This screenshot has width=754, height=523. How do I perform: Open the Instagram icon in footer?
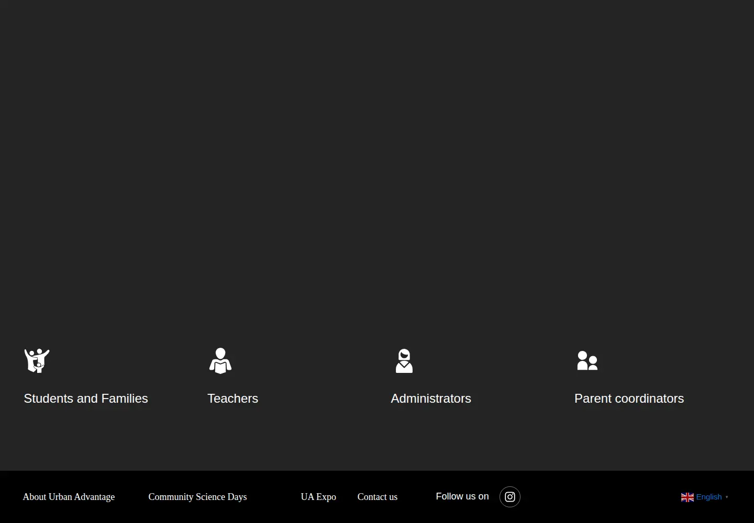point(510,497)
